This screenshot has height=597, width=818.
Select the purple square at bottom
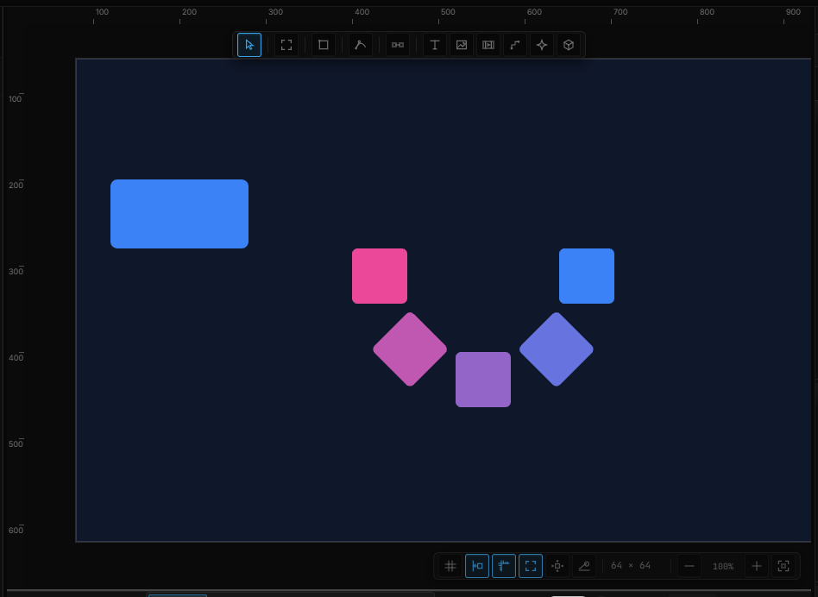pyautogui.click(x=483, y=380)
